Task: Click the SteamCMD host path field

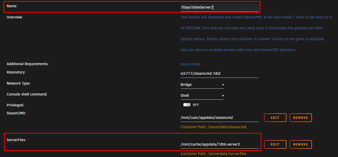Action: tap(219, 118)
